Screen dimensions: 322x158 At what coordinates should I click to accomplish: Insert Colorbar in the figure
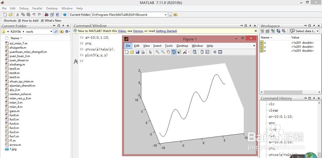tap(202, 52)
